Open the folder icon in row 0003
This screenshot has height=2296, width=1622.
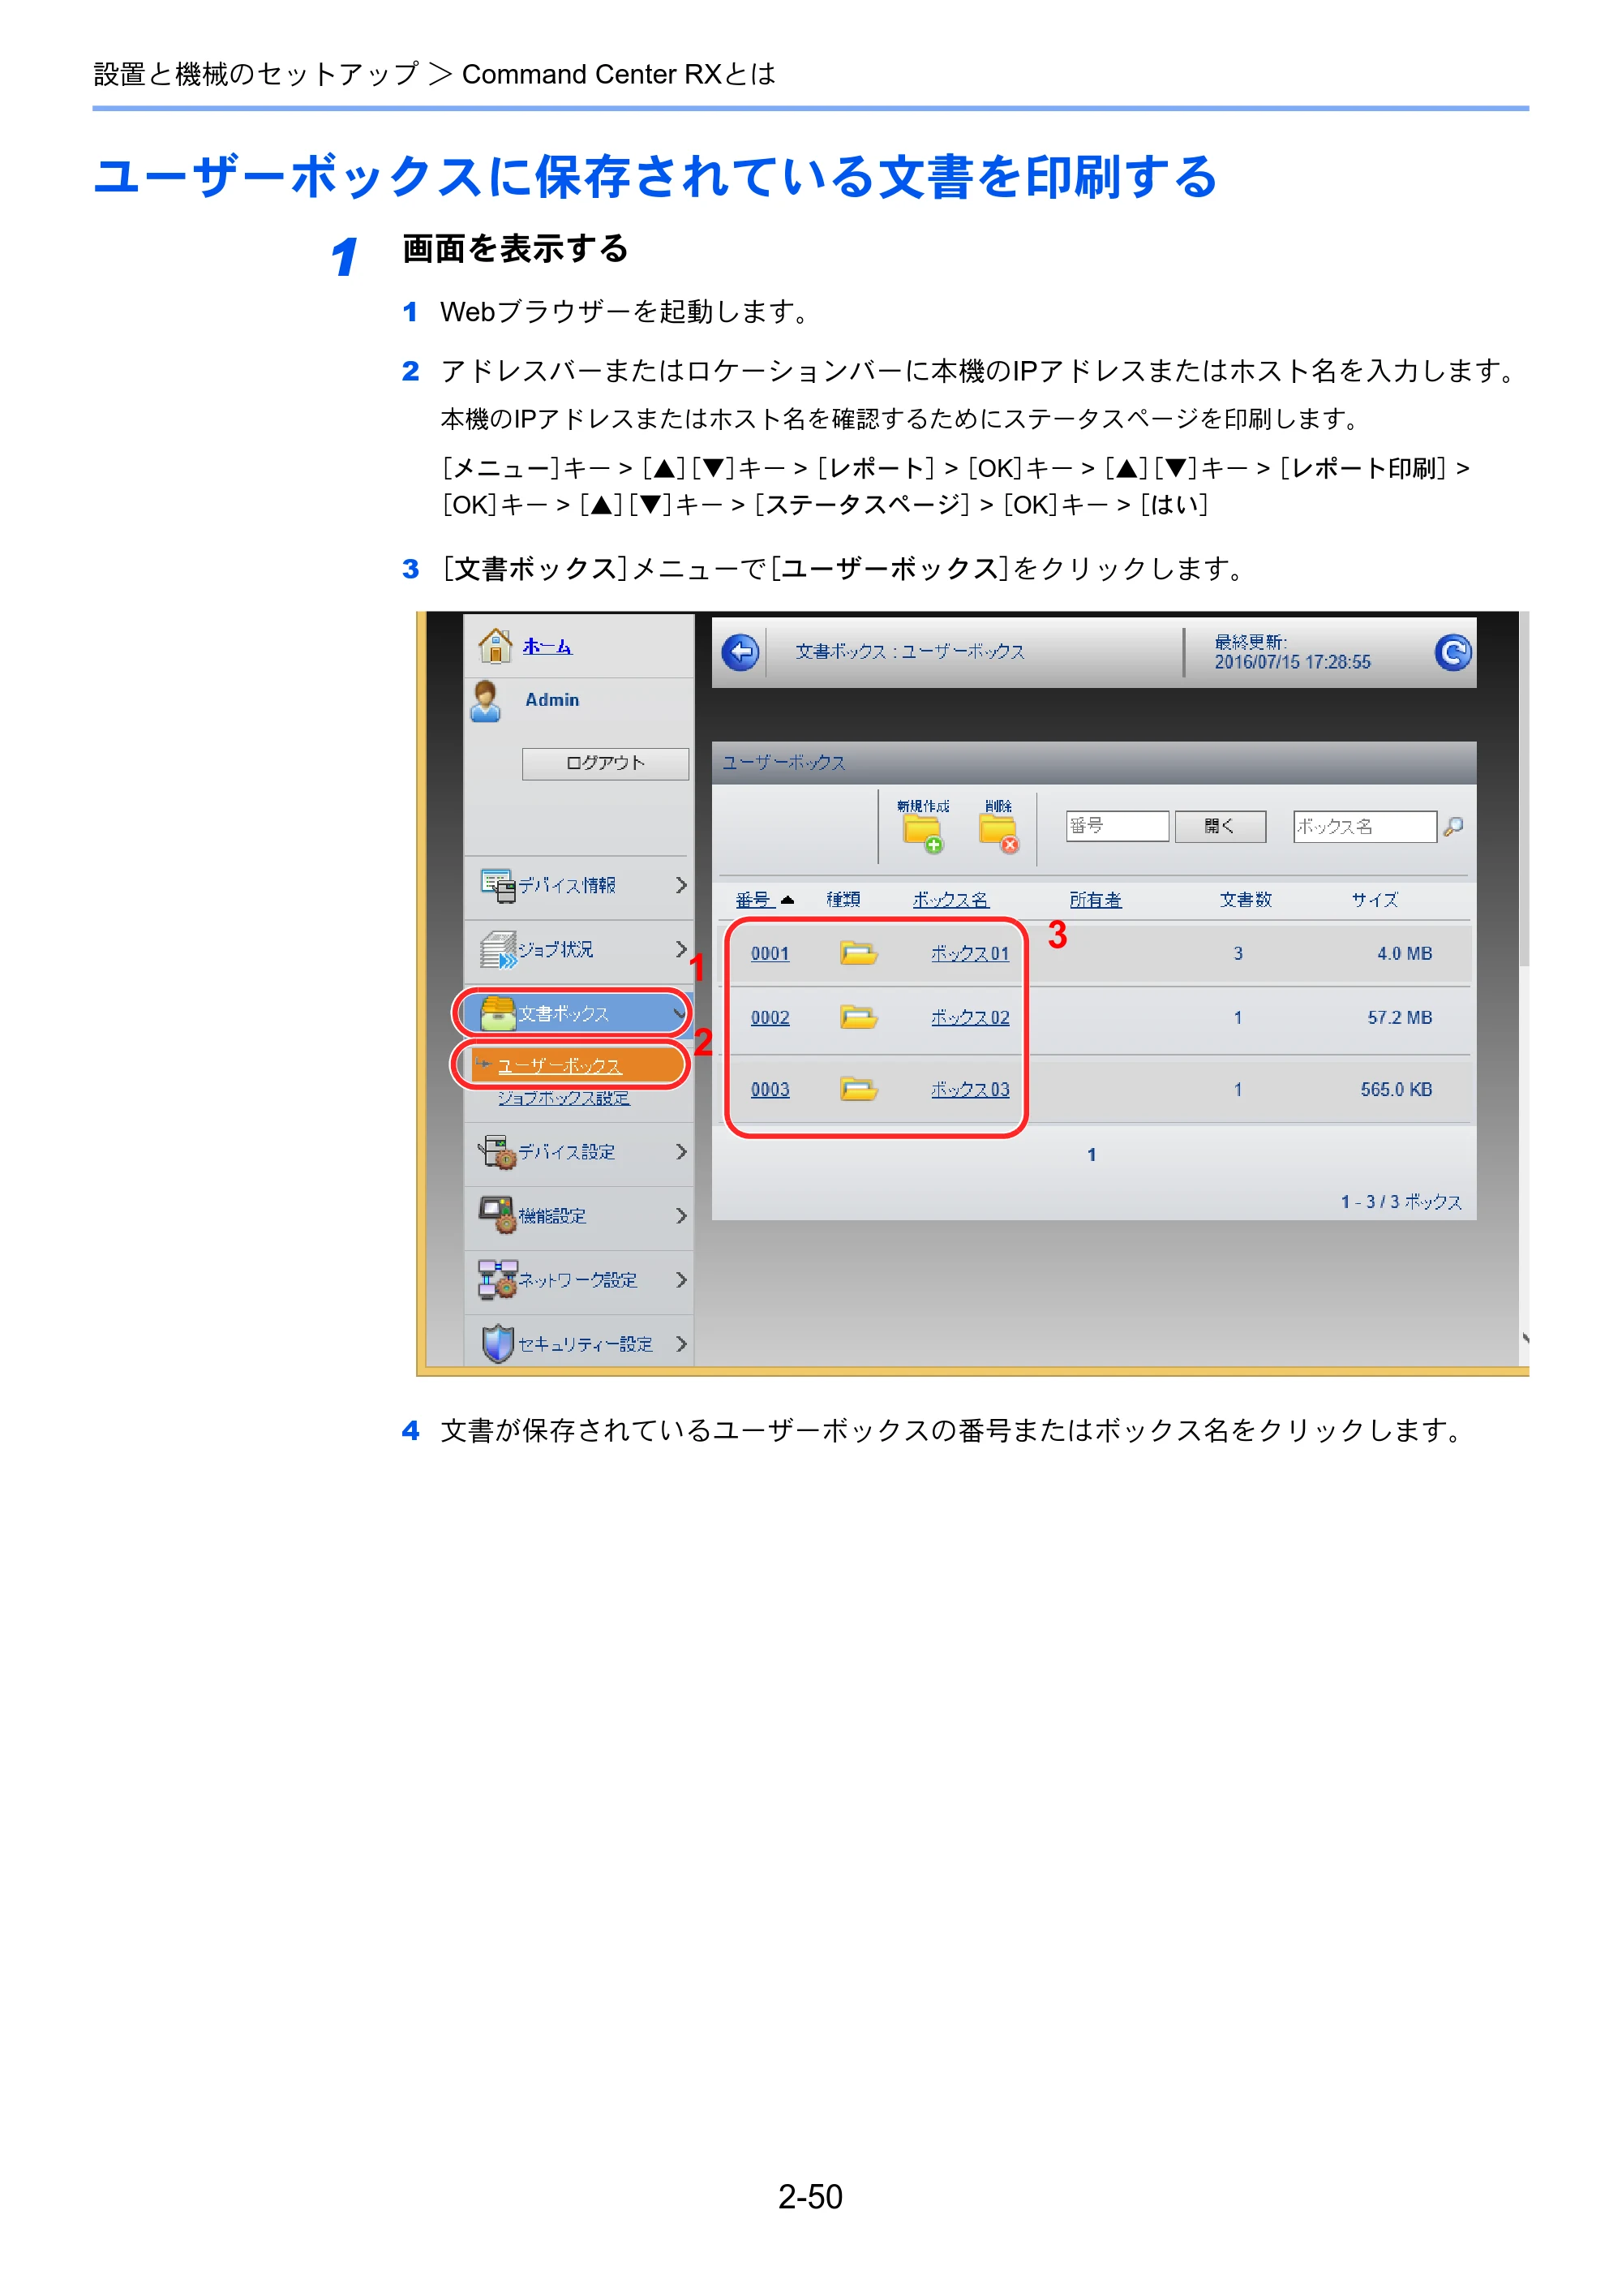pyautogui.click(x=859, y=1089)
